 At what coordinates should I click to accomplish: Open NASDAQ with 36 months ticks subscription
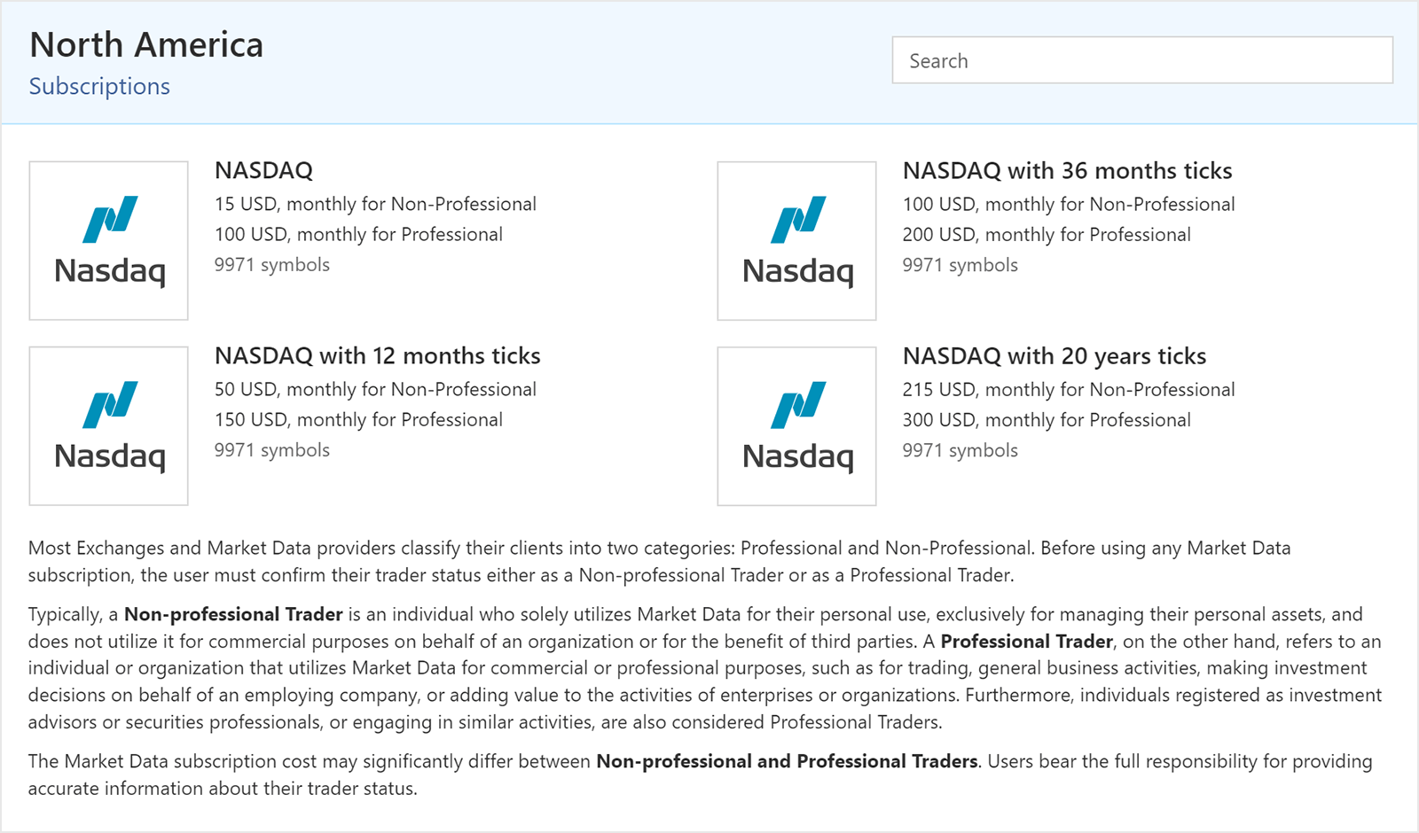[x=1067, y=170]
